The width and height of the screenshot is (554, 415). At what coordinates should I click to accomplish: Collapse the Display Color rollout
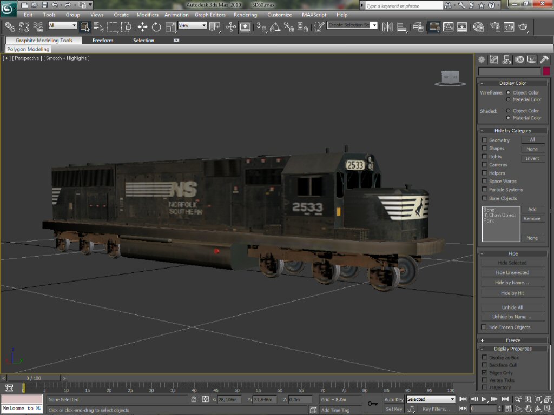pos(513,83)
